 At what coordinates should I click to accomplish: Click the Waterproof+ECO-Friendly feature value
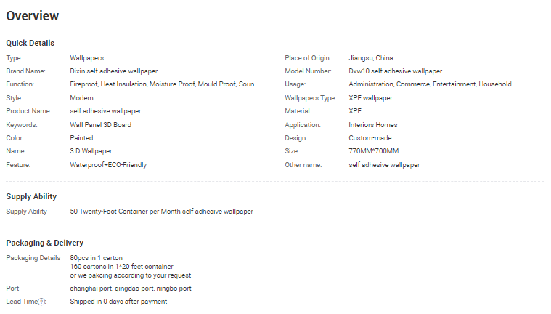108,165
